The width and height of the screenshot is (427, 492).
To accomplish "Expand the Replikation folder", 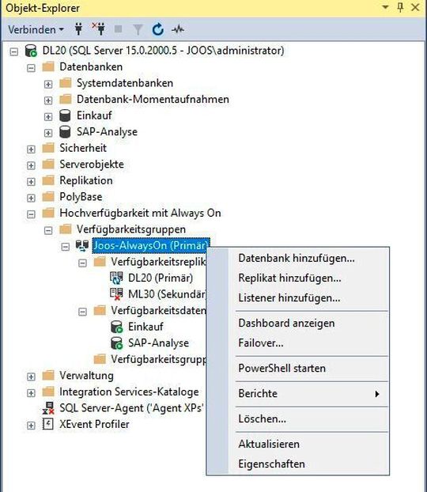I will pos(31,182).
